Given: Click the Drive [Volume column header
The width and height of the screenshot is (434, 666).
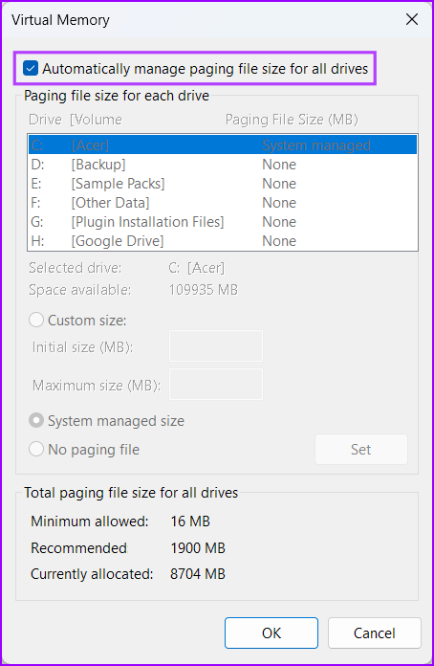Looking at the screenshot, I should (76, 120).
